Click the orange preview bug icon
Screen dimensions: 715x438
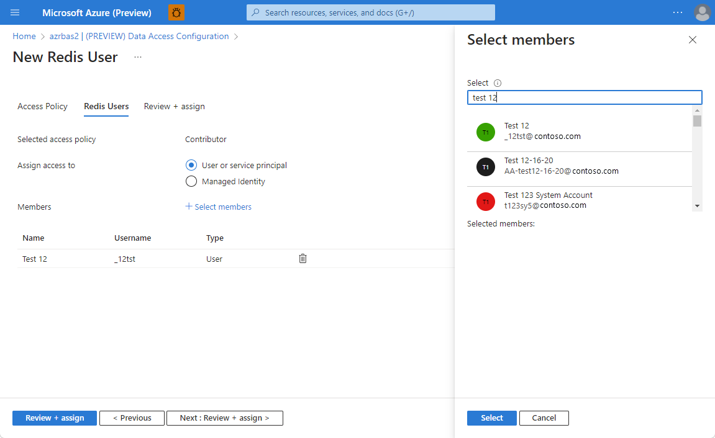coord(176,12)
